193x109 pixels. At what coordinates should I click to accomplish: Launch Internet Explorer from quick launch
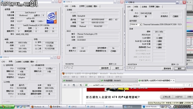tap(17, 107)
